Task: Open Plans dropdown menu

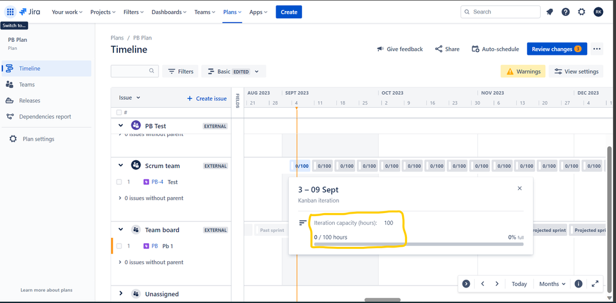Action: point(232,12)
